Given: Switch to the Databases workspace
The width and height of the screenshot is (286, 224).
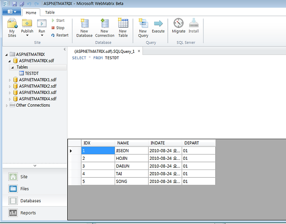Looking at the screenshot, I should [x=35, y=201].
